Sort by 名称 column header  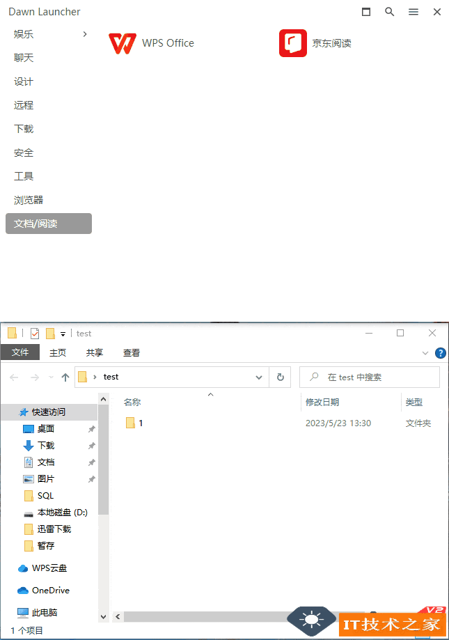pos(132,402)
